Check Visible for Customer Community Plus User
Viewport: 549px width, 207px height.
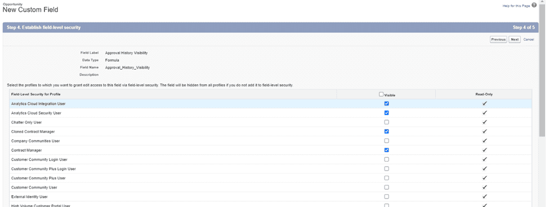pyautogui.click(x=386, y=178)
